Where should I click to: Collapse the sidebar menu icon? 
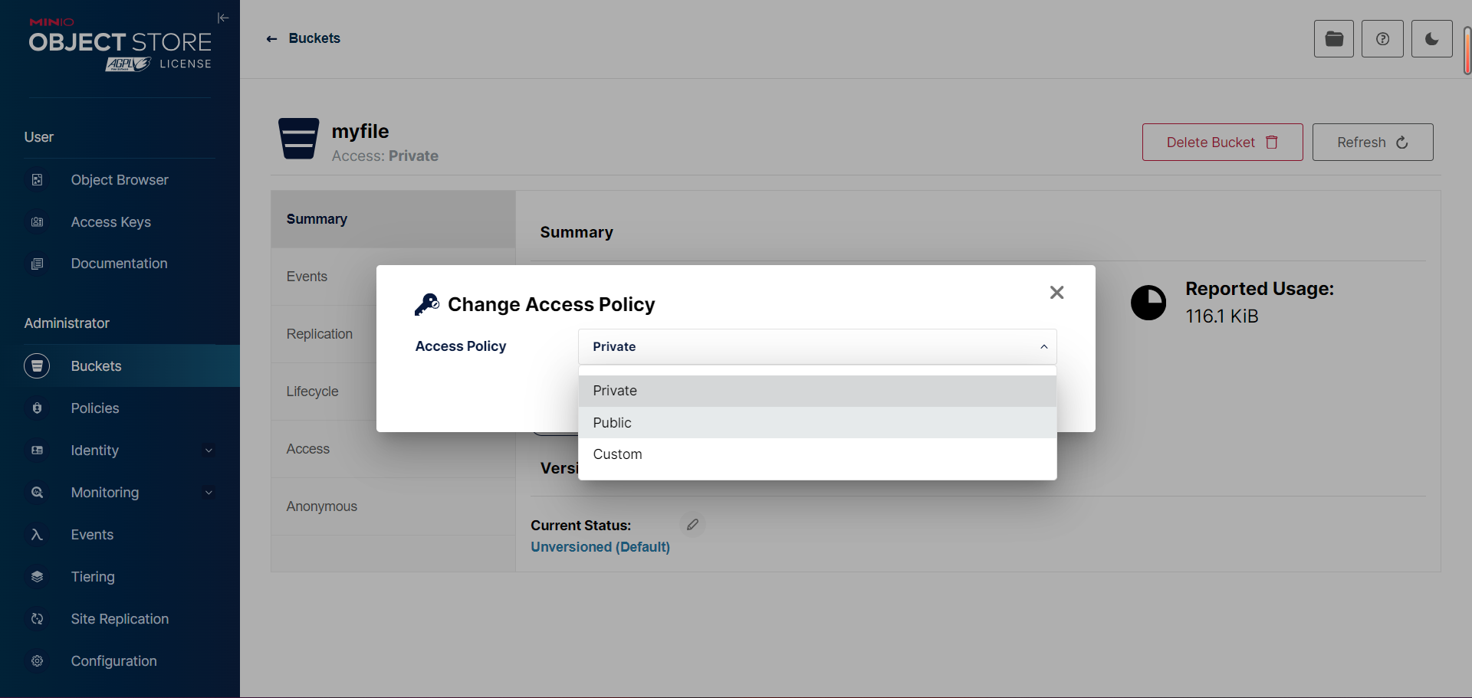click(223, 18)
